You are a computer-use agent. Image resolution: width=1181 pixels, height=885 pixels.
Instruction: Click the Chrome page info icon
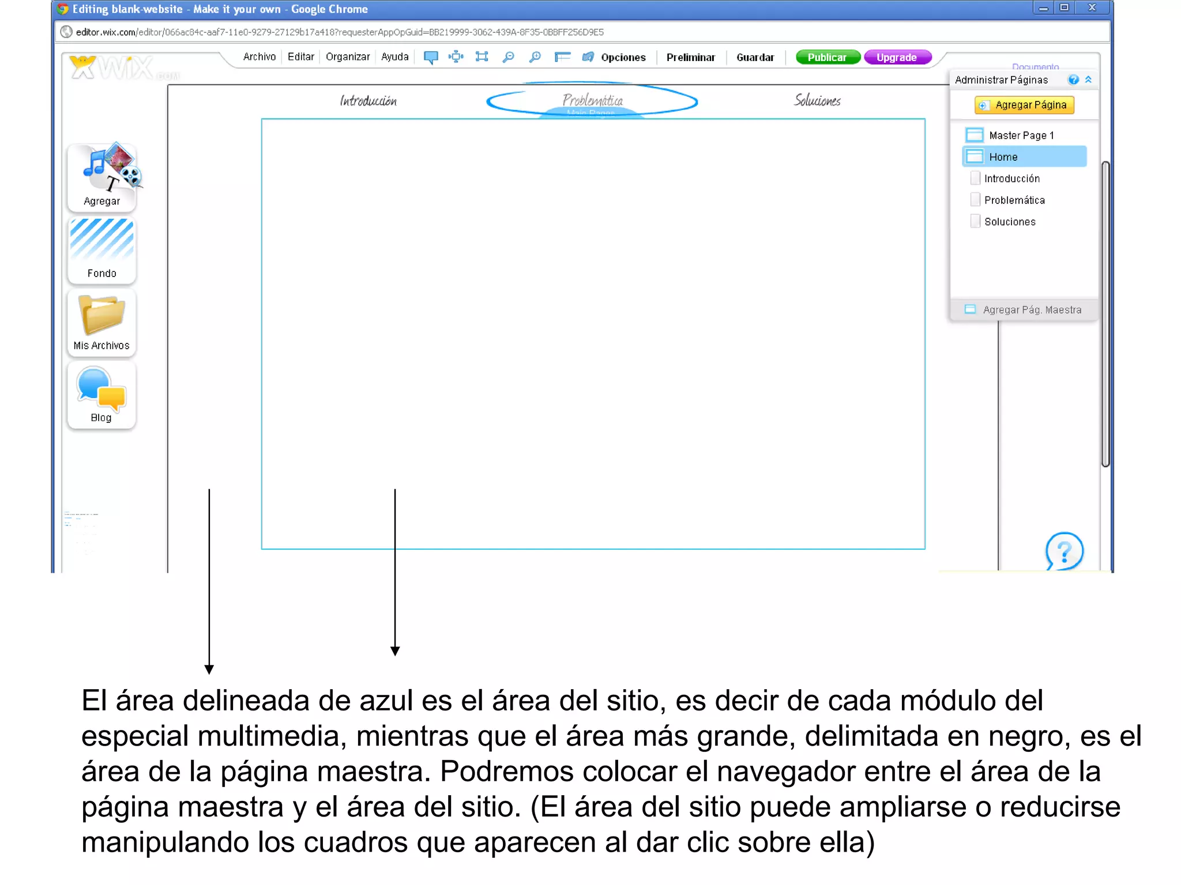point(66,32)
